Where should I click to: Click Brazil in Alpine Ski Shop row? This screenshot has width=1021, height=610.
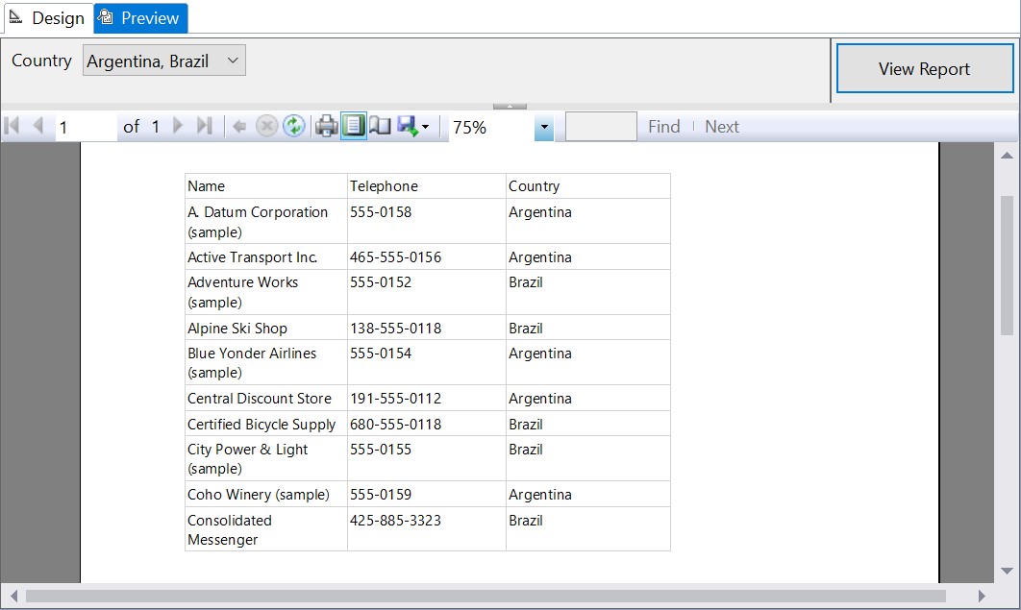[526, 328]
